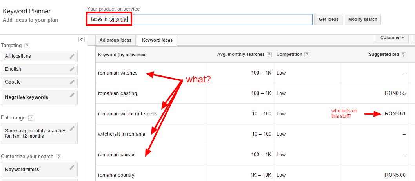Select the romanian curses keyword
The height and width of the screenshot is (181, 415).
[117, 155]
